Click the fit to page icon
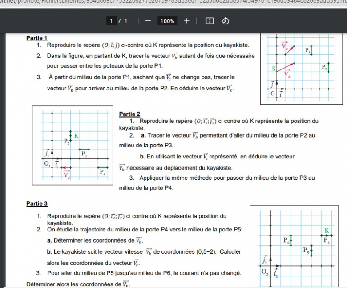The width and height of the screenshot is (347, 288). (x=210, y=21)
